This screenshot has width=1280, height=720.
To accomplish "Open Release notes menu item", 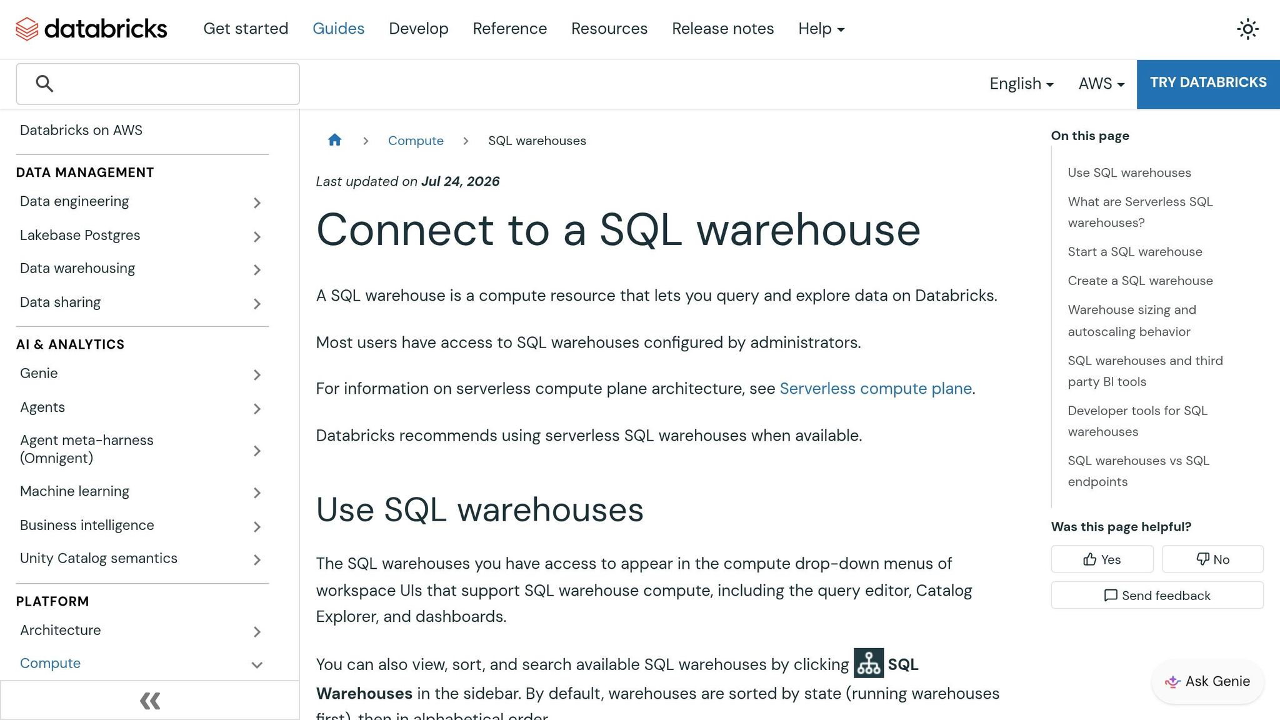I will 722,29.
